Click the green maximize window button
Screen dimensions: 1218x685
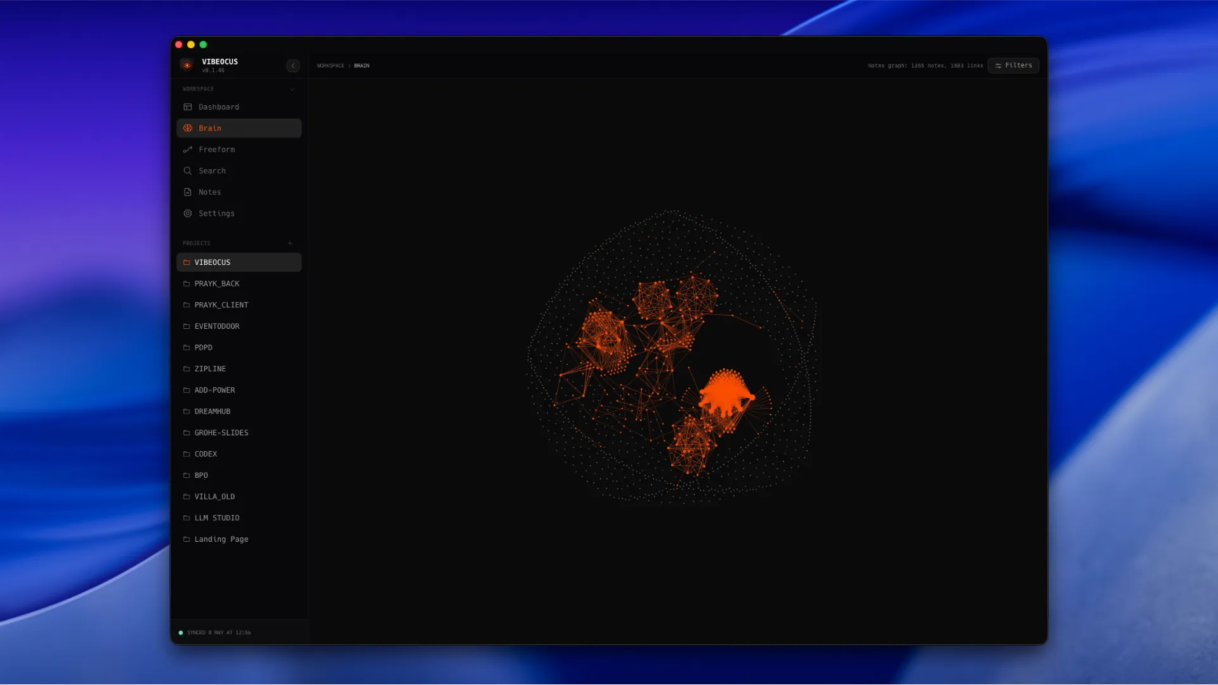pos(203,44)
